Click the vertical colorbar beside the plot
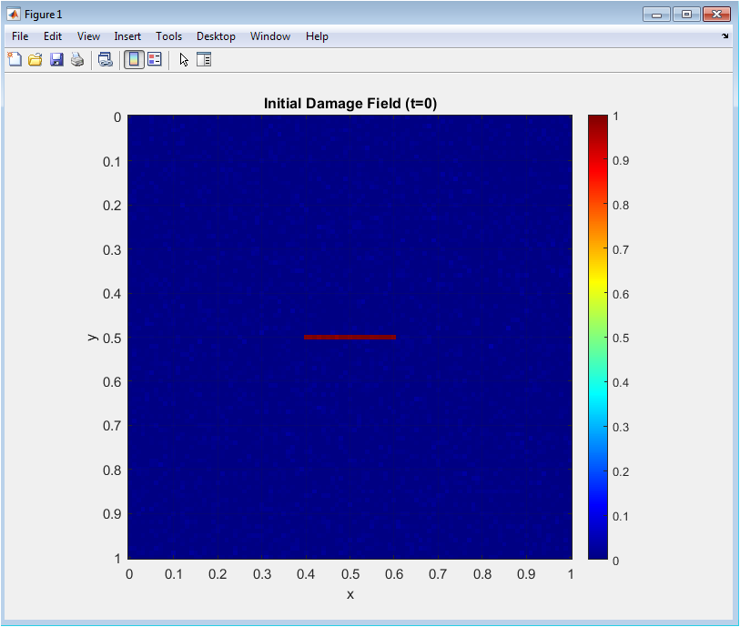740x627 pixels. point(597,337)
